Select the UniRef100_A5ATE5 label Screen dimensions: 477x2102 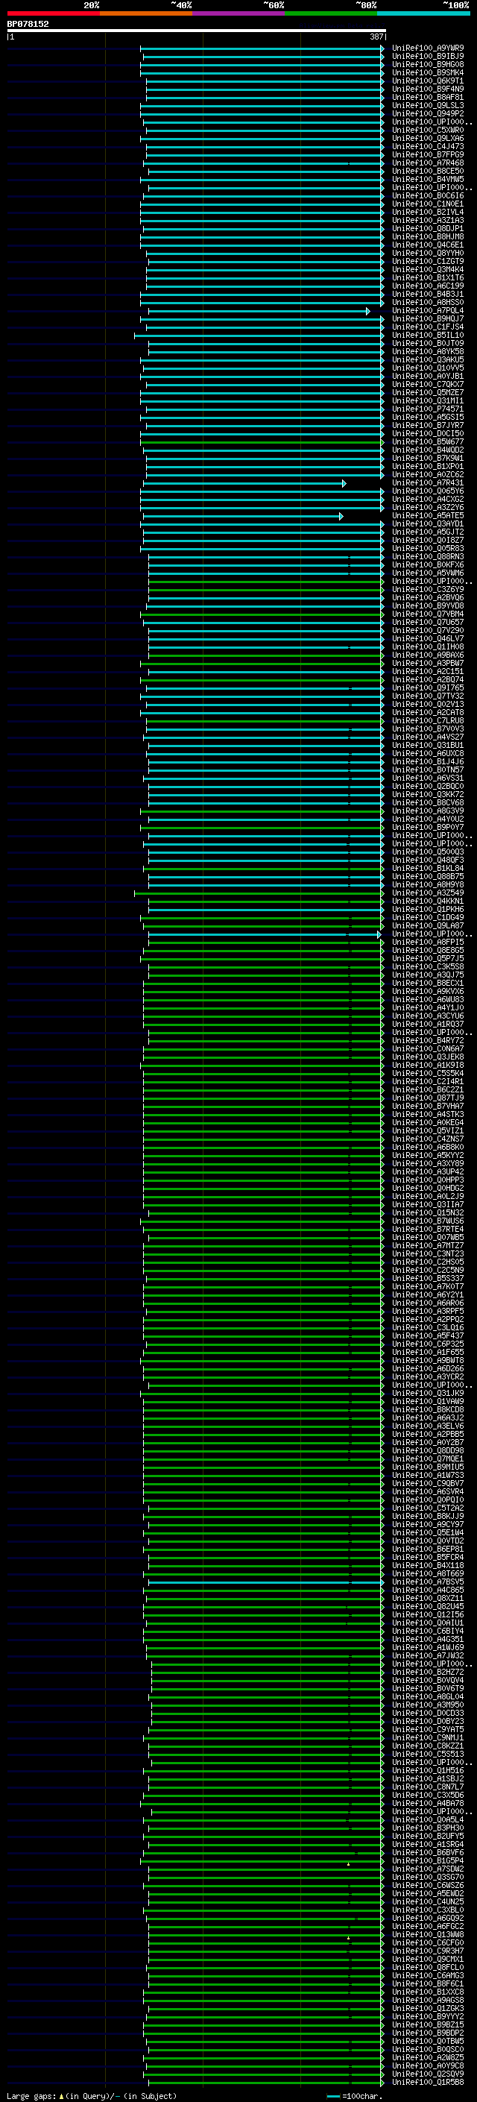pos(428,516)
